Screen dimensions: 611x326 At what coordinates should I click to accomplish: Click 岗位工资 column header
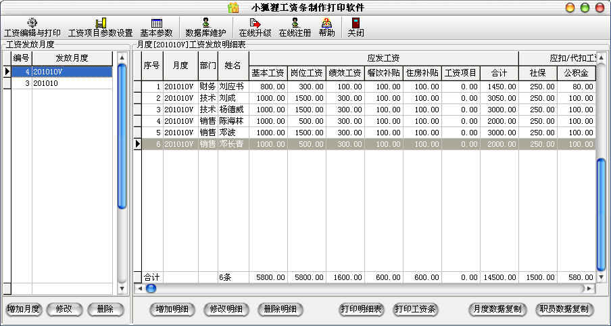[x=307, y=73]
